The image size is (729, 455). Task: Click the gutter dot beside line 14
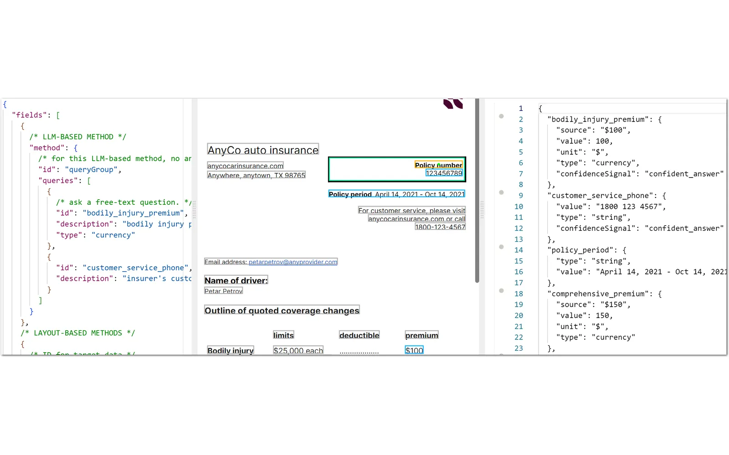(501, 247)
